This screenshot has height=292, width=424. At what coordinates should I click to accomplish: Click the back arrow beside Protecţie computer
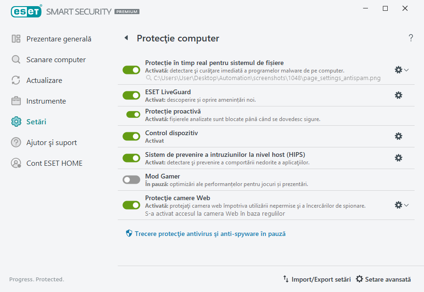pyautogui.click(x=126, y=38)
